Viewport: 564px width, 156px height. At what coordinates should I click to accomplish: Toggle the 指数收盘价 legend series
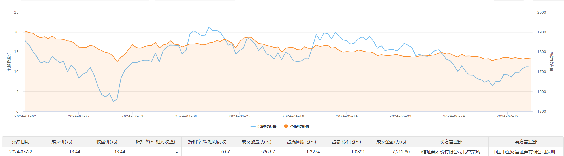[x=266, y=127]
